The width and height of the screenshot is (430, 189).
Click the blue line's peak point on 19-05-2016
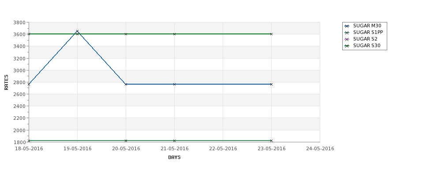tap(77, 31)
